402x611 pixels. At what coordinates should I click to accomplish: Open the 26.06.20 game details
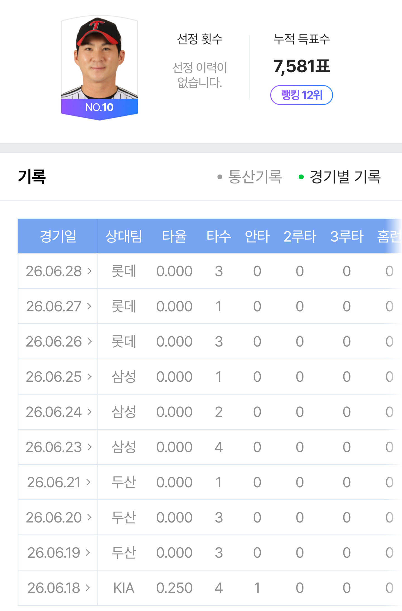pos(58,517)
